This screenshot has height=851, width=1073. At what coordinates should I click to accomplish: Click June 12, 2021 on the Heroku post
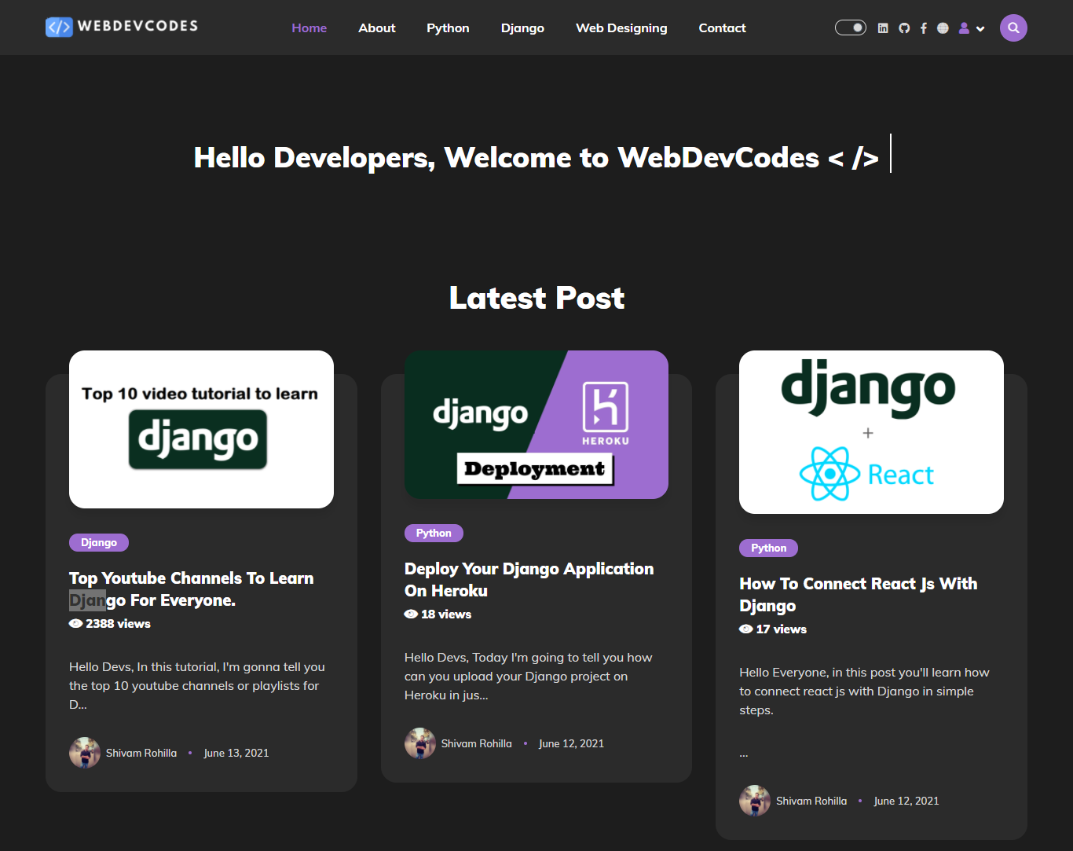coord(571,743)
